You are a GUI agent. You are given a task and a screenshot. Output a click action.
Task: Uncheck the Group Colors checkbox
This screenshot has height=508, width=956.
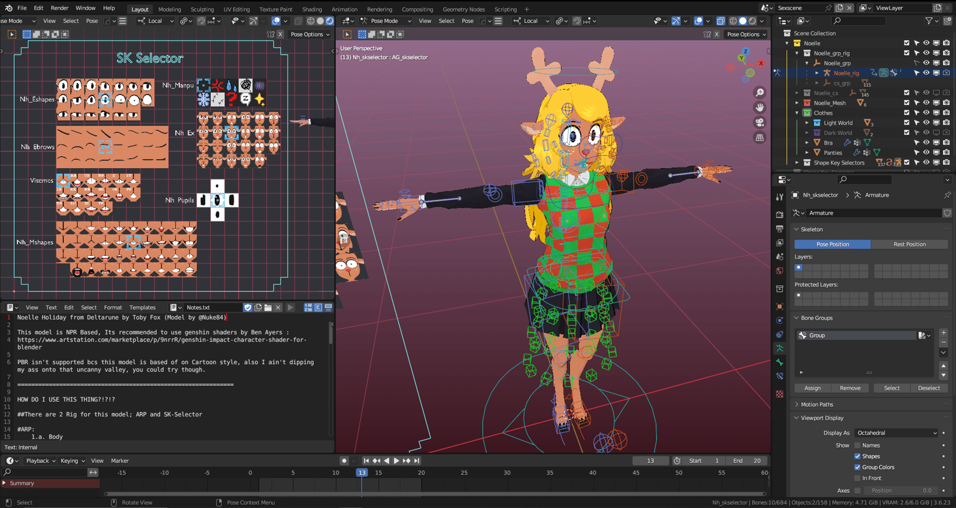click(857, 467)
